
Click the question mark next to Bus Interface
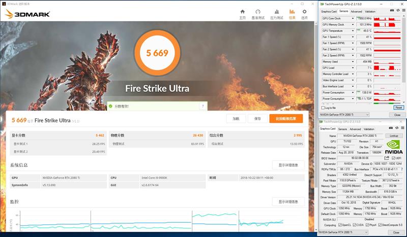[401, 169]
